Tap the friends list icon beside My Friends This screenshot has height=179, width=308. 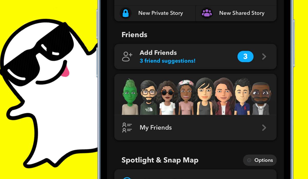(x=127, y=128)
